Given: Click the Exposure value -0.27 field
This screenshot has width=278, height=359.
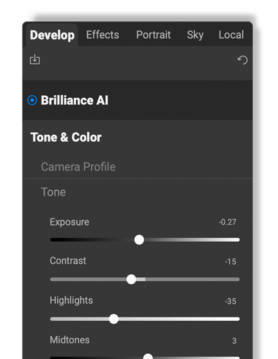Looking at the screenshot, I should pos(227,222).
